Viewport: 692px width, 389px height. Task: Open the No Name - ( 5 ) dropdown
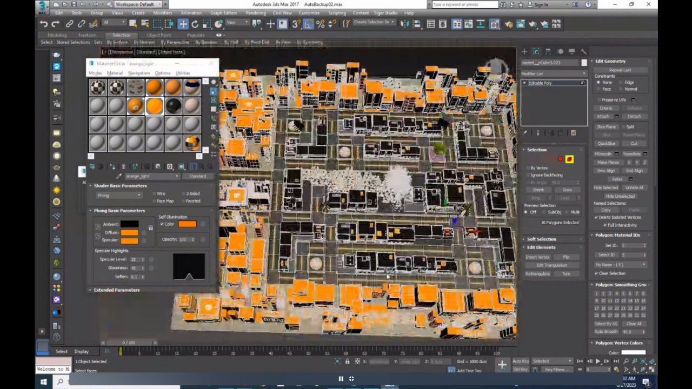point(620,265)
